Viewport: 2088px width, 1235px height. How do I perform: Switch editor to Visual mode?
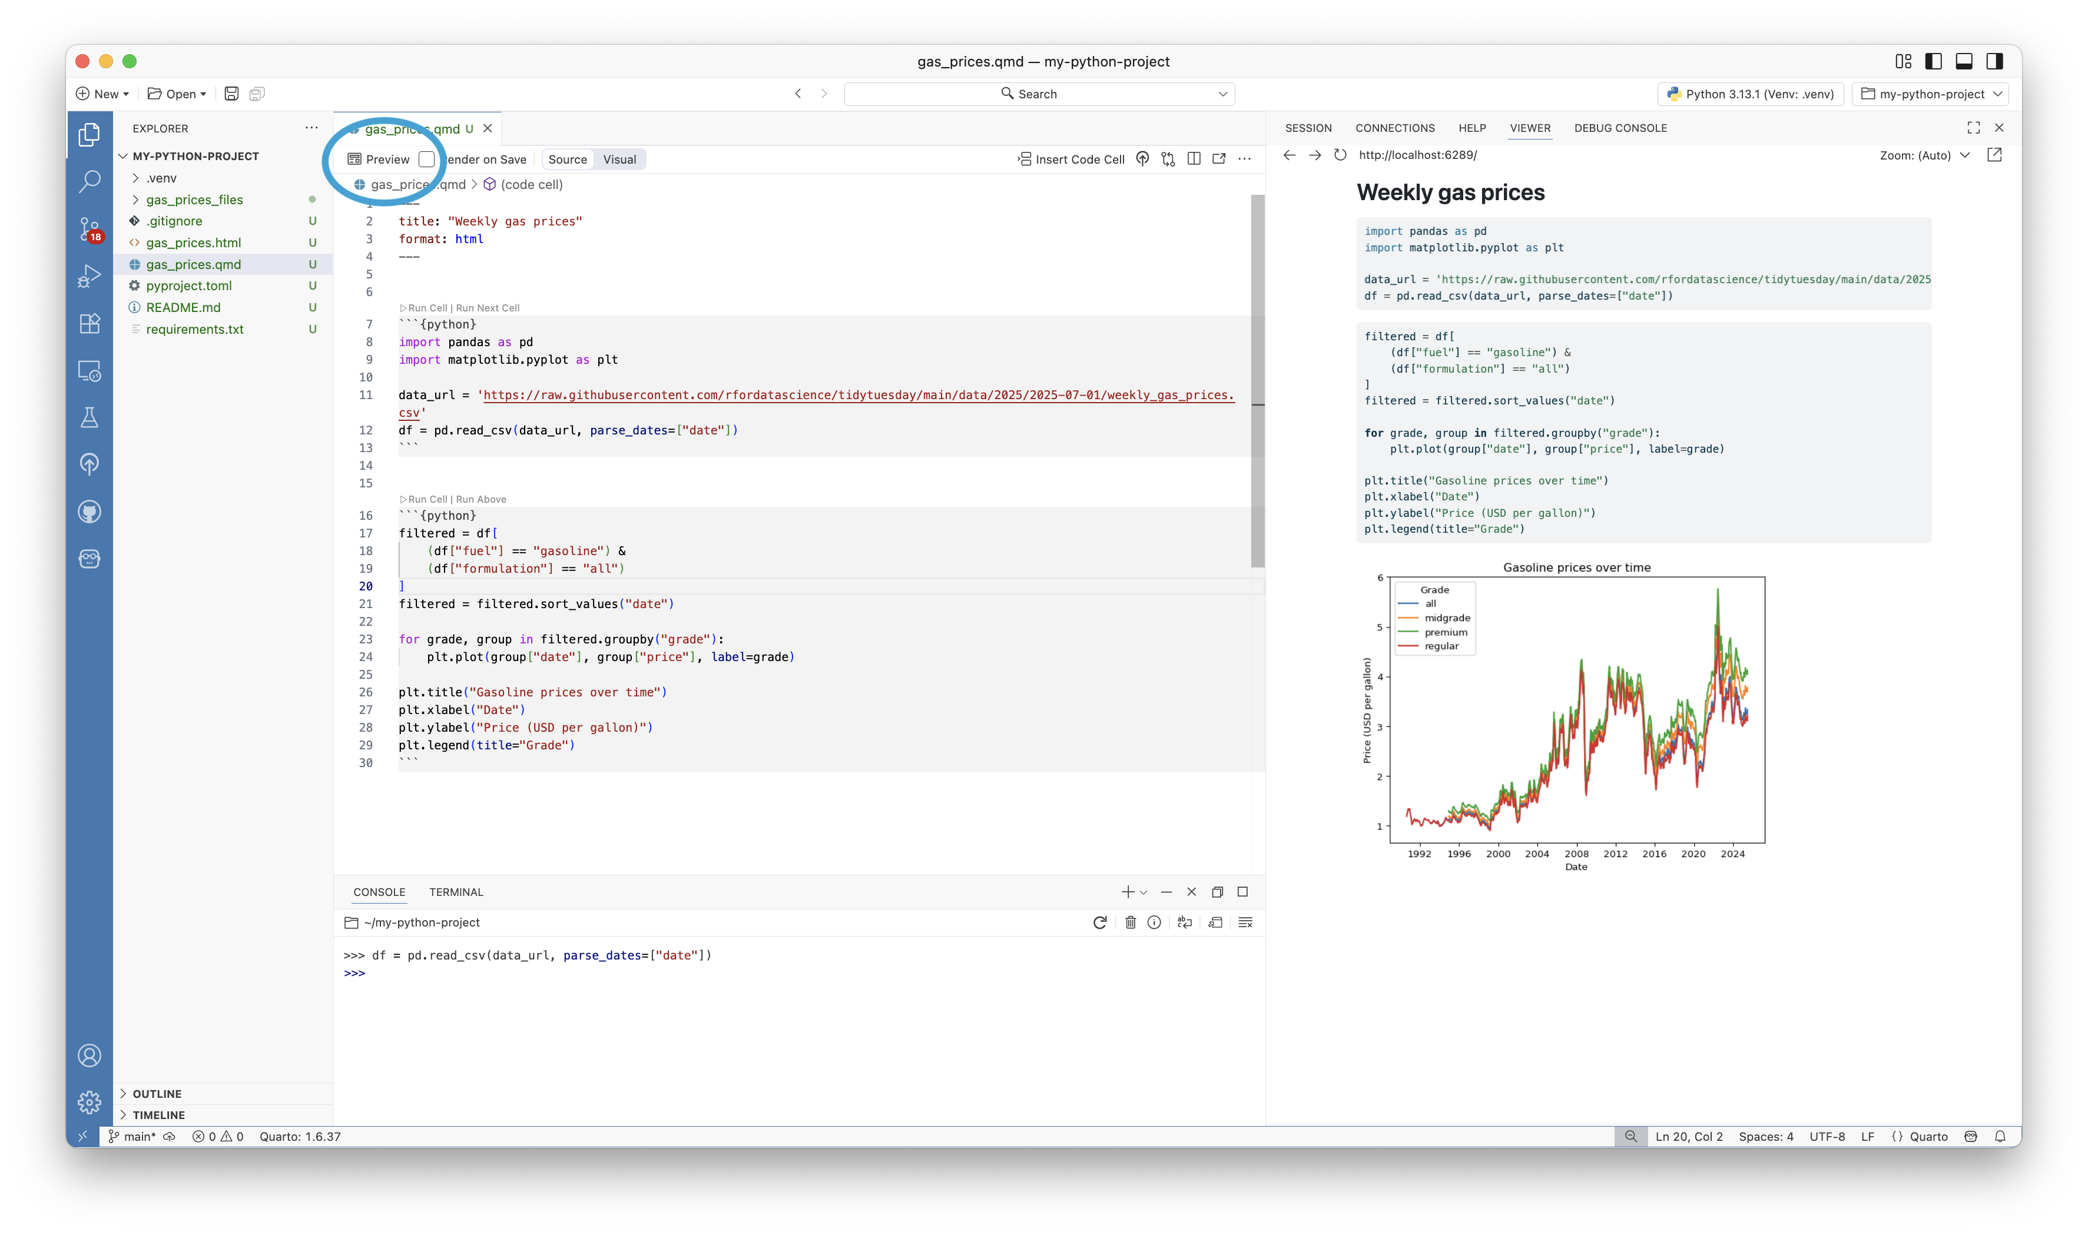[619, 159]
